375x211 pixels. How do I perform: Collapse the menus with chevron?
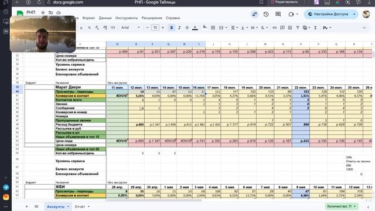point(364,28)
